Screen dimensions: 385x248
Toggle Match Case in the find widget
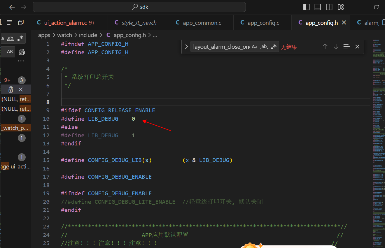click(255, 47)
